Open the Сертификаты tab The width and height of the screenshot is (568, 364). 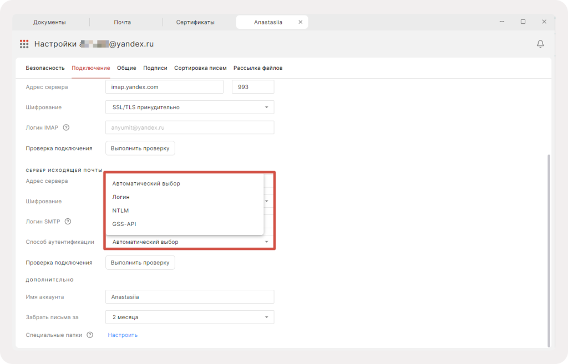pos(195,22)
